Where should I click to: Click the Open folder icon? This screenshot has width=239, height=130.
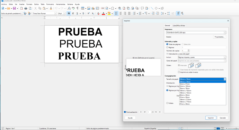(9, 8)
